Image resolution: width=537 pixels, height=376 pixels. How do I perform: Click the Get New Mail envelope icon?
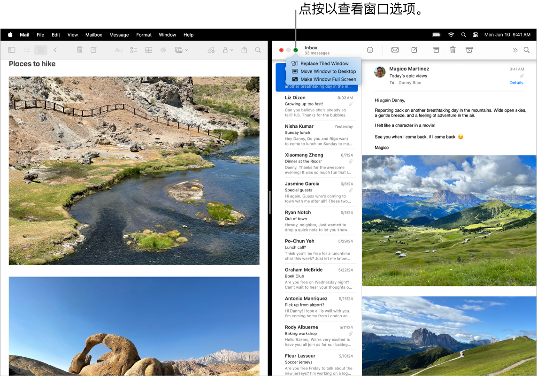pos(395,50)
